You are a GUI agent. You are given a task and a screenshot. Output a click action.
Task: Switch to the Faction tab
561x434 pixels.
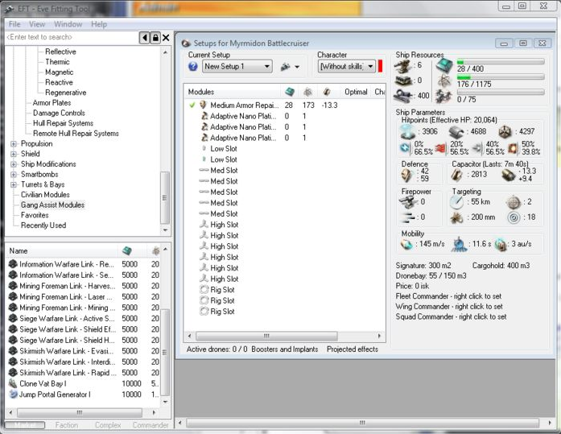point(67,425)
